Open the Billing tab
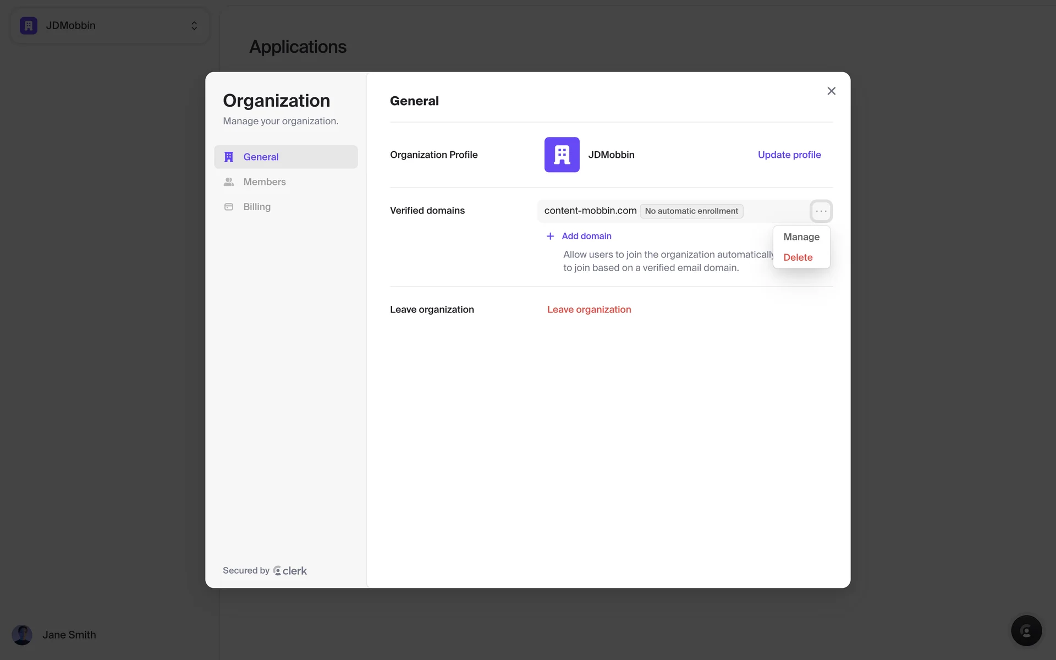This screenshot has width=1056, height=660. 257,207
